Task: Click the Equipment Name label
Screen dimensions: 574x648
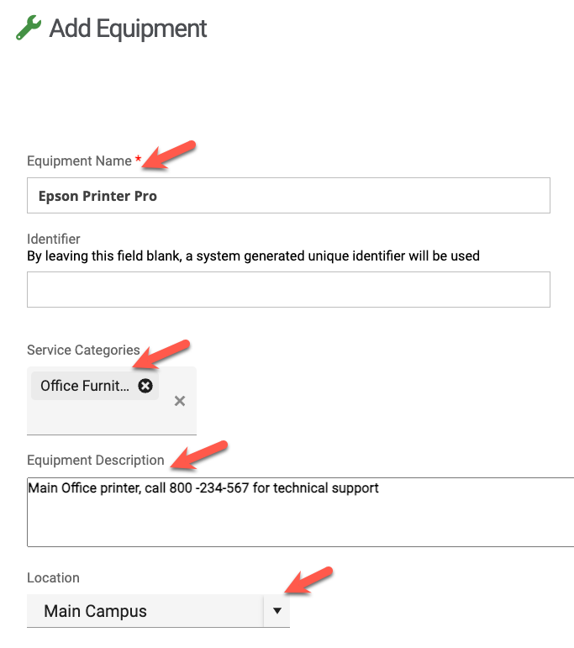Action: (79, 161)
